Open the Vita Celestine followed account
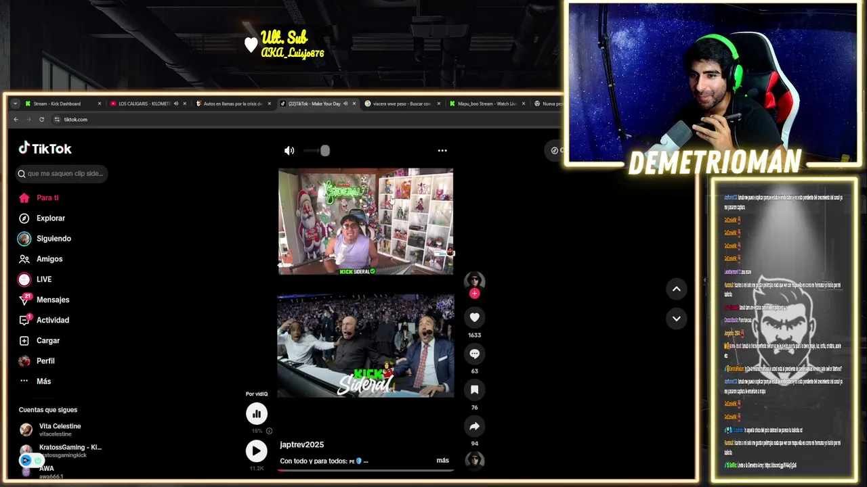 click(60, 430)
